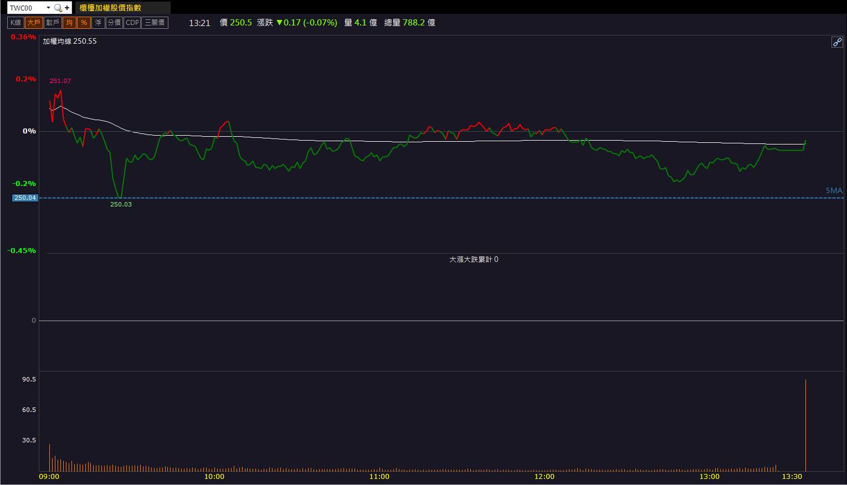The height and width of the screenshot is (485, 847).
Task: Click the 5MA dashed line label
Action: click(x=834, y=190)
